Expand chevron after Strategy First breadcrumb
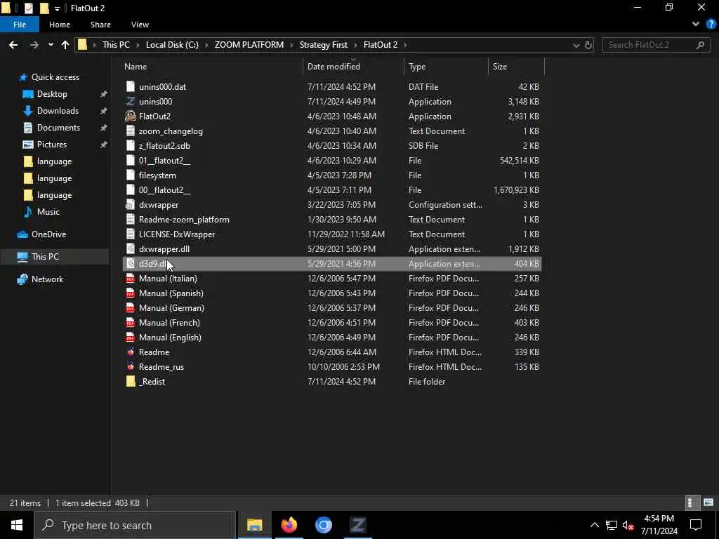The width and height of the screenshot is (719, 539). [x=356, y=44]
